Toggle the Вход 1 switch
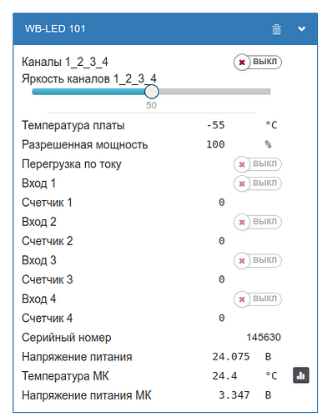Viewport: 322px width, 417px height. point(258,183)
